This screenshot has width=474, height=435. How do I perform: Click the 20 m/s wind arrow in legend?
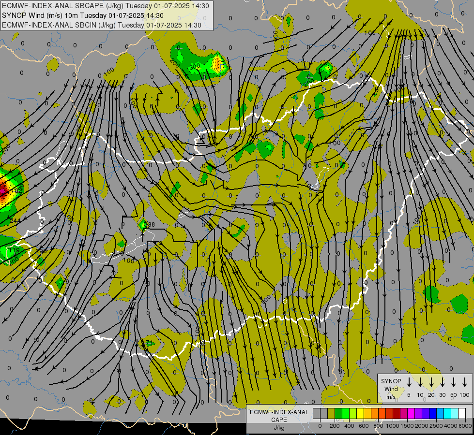coord(431,382)
